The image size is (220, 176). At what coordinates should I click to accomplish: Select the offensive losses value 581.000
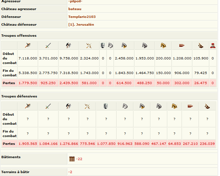tap(89, 83)
